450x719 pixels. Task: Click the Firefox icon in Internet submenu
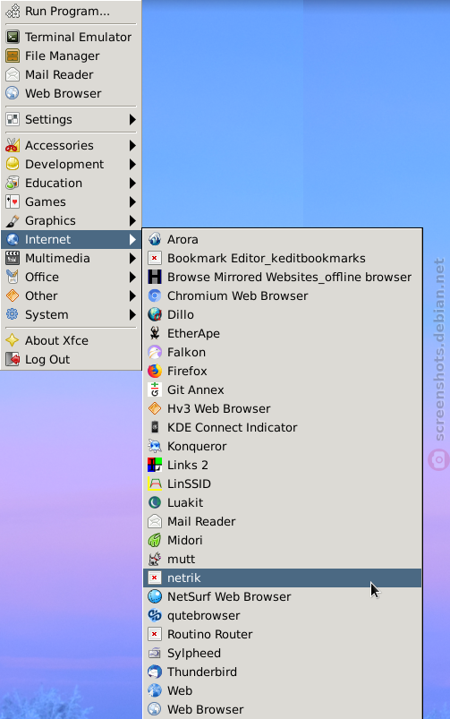tap(155, 371)
